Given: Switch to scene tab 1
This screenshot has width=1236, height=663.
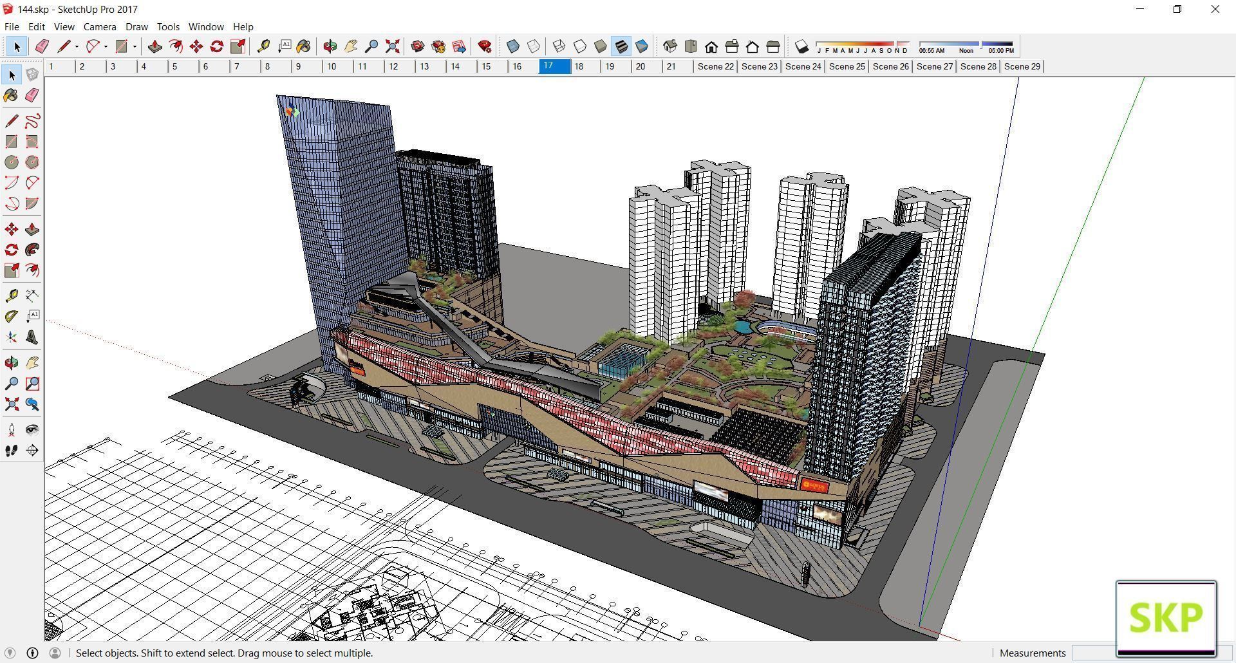Looking at the screenshot, I should pos(59,66).
